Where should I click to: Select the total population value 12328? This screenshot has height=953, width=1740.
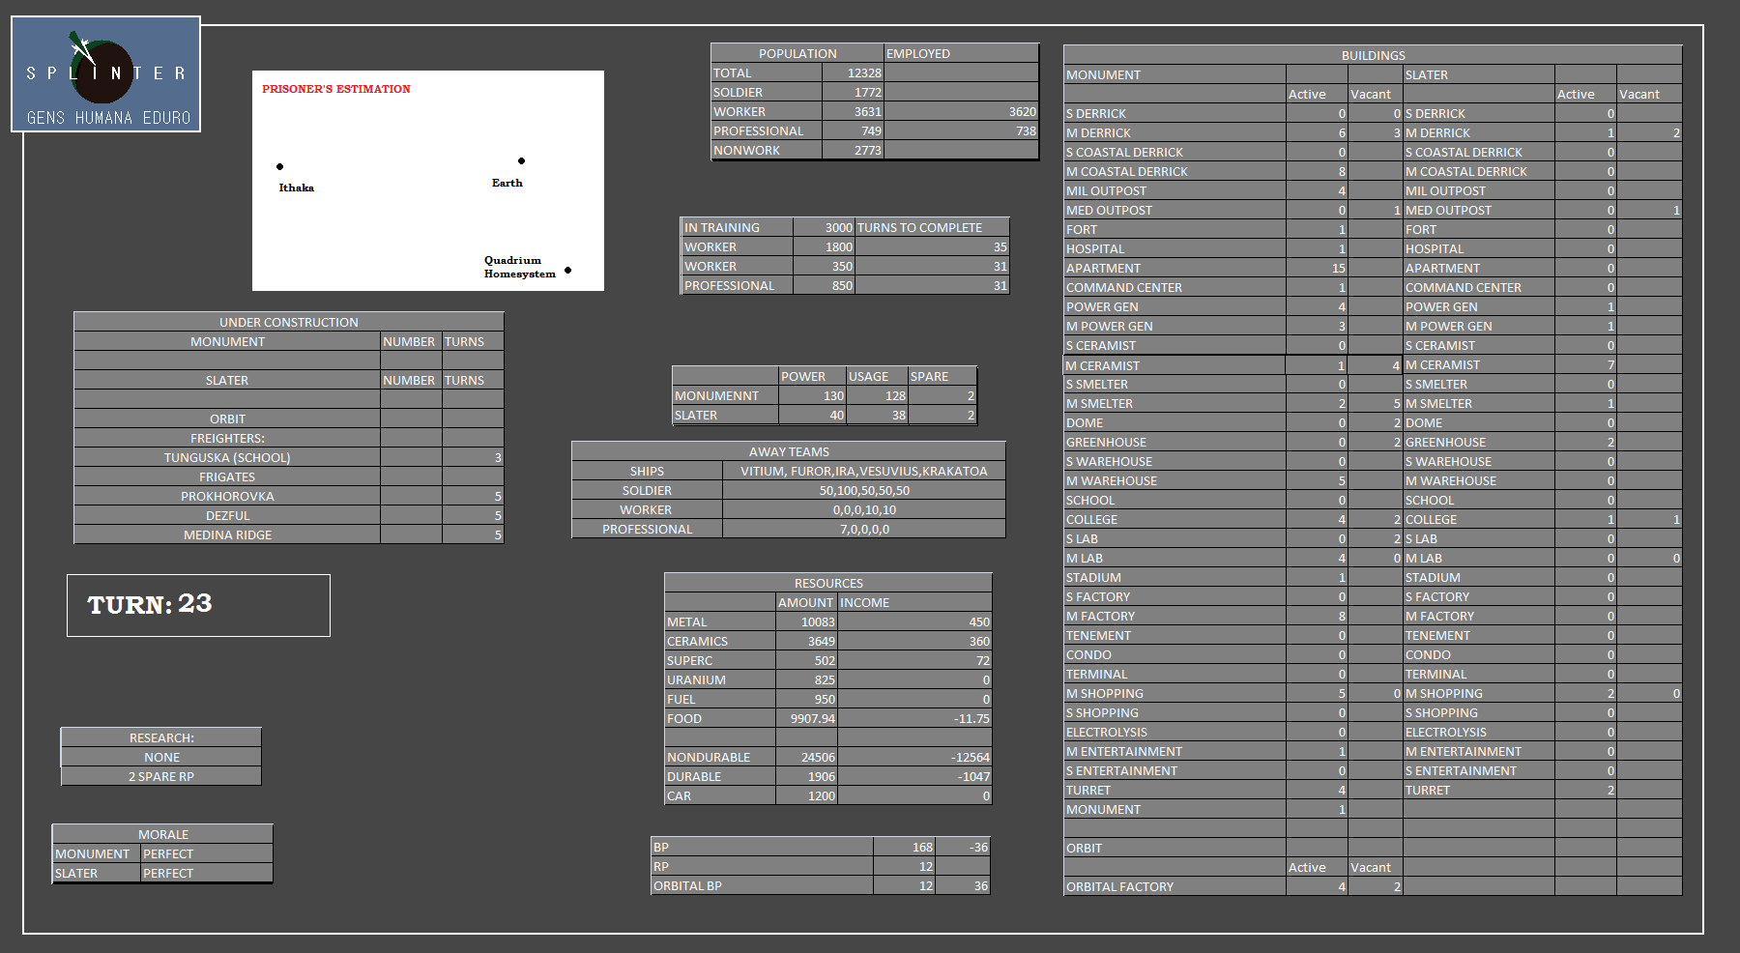click(853, 73)
